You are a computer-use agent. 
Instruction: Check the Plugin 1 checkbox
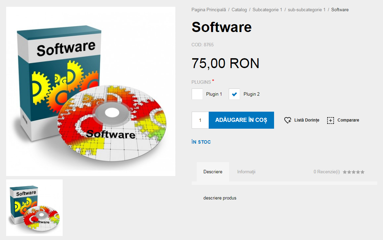[197, 94]
